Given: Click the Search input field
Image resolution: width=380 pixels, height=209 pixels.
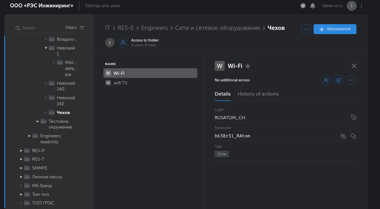Looking at the screenshot, I should pos(40,28).
